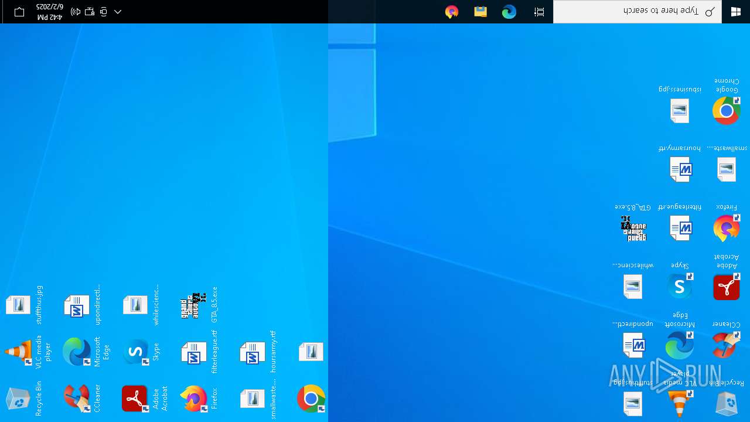Select the upside-down GTA_8.5.exe icon
The width and height of the screenshot is (750, 422).
[x=633, y=228]
